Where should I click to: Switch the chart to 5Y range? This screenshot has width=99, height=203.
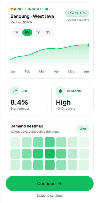(48, 32)
